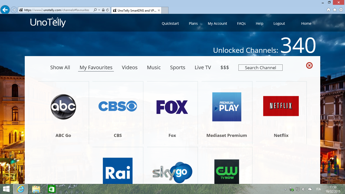The width and height of the screenshot is (345, 194).
Task: Refresh the page from address bar
Action: coord(107,10)
